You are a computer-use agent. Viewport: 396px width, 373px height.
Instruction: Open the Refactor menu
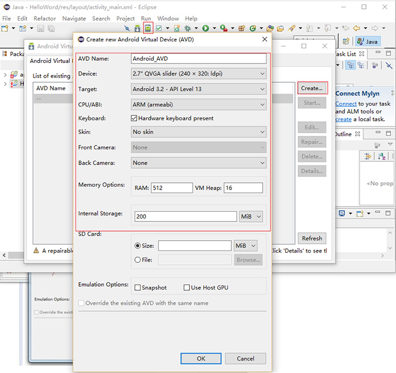(x=45, y=18)
